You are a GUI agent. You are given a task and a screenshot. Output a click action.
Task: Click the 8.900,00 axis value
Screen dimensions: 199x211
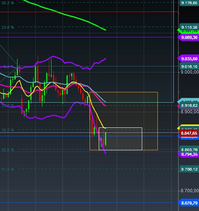click(189, 112)
